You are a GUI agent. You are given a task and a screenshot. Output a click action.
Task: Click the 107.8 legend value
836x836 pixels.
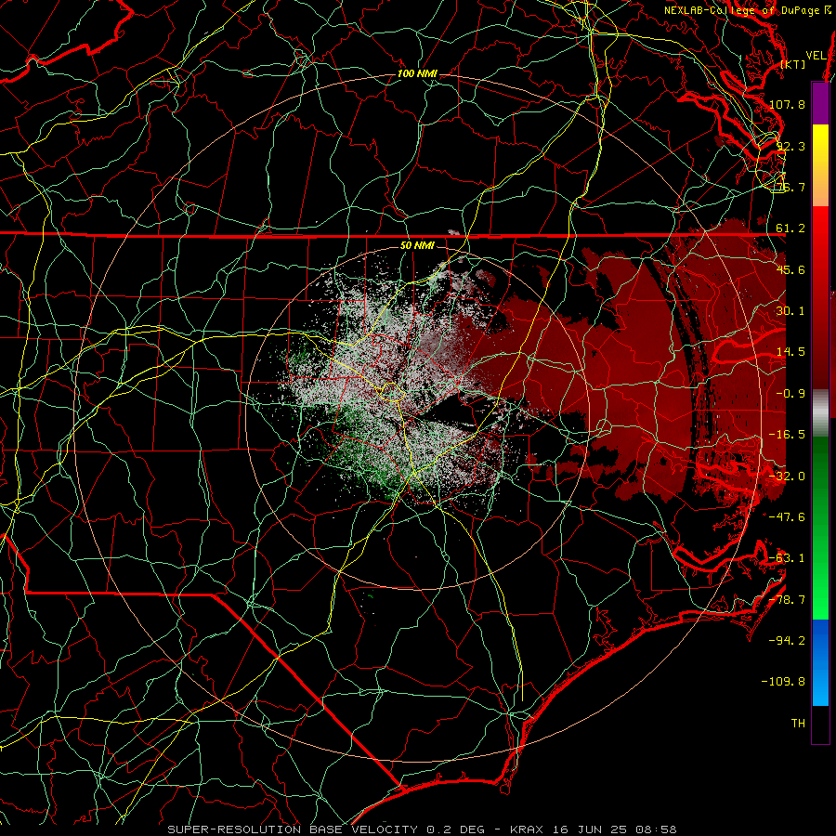pyautogui.click(x=788, y=104)
